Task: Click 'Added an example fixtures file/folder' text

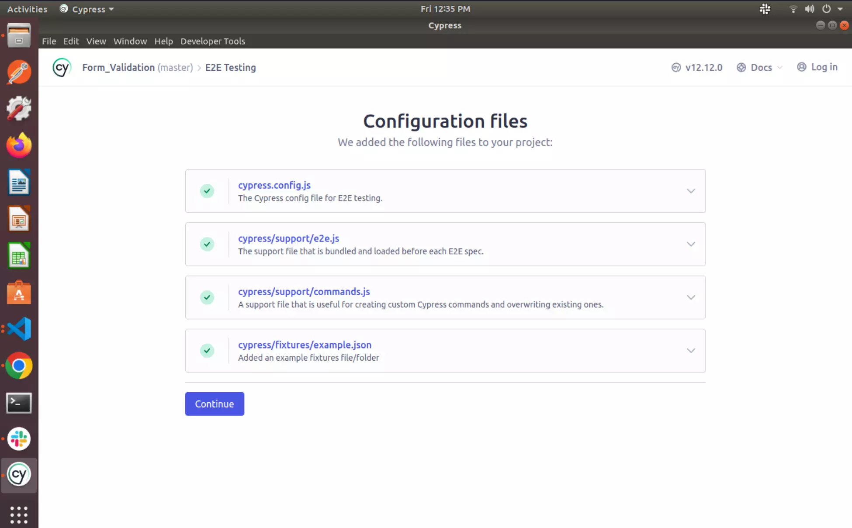Action: click(x=308, y=358)
